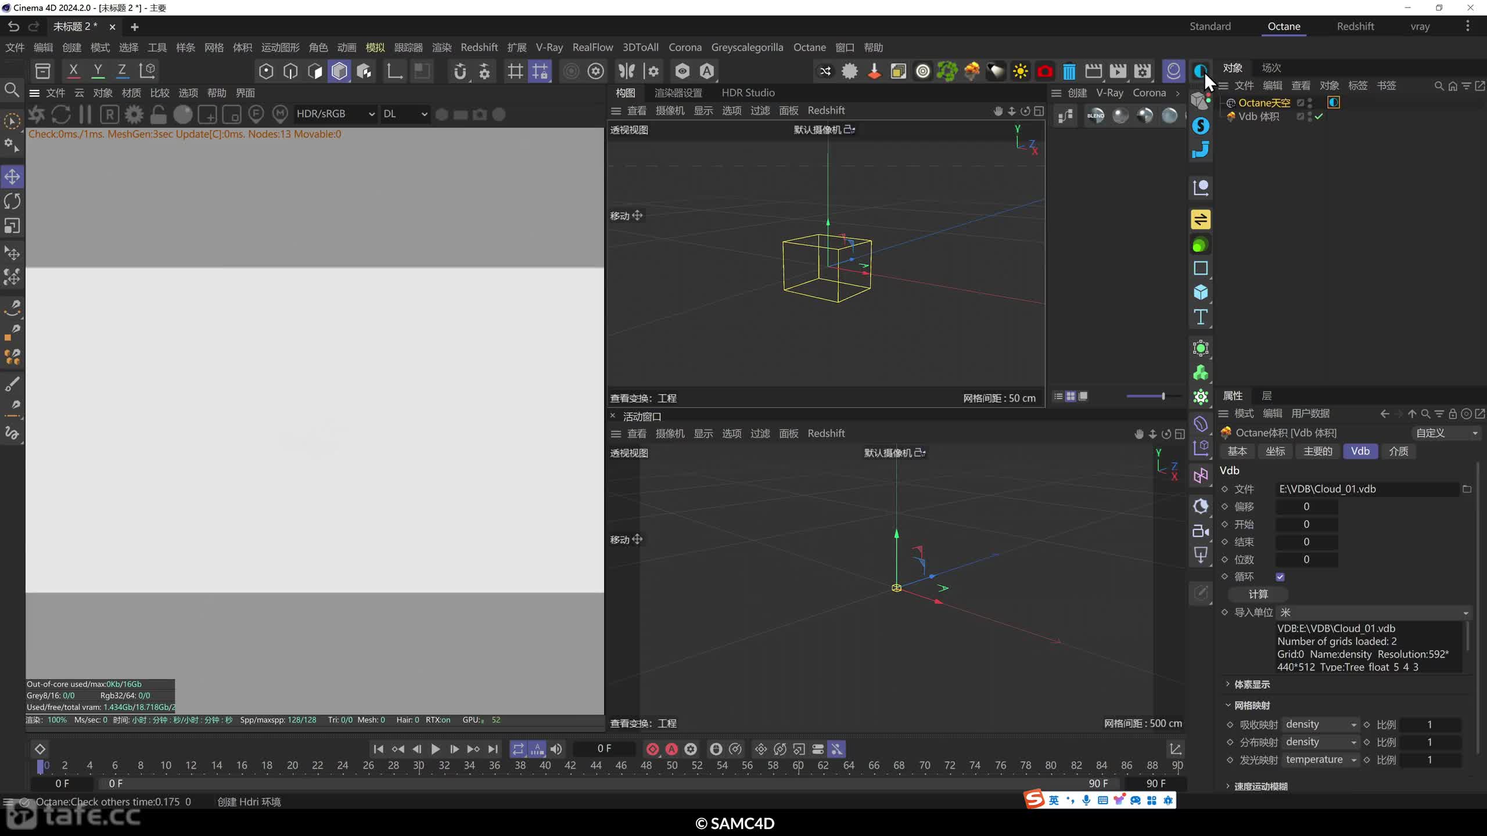
Task: Open the HDR Studio tab
Action: [x=748, y=92]
